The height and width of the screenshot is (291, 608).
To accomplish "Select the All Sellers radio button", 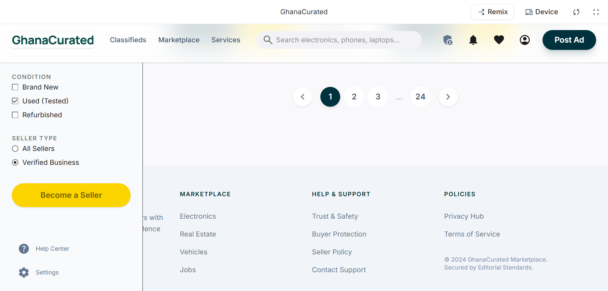I will pyautogui.click(x=15, y=149).
